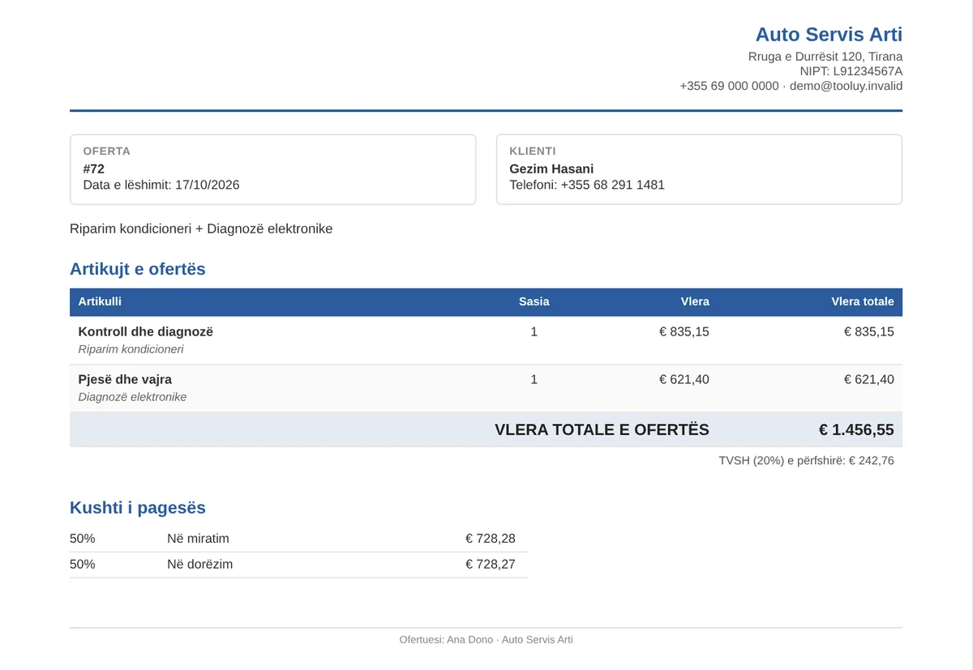Click the Në dorëzim payment term
Screen dimensions: 973x670
[199, 564]
